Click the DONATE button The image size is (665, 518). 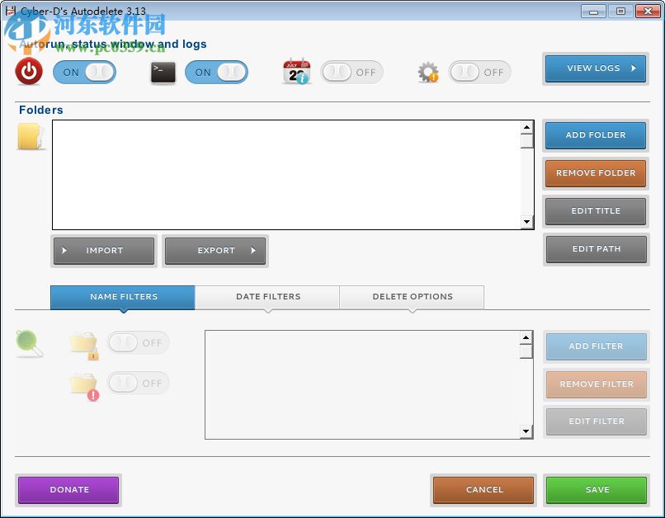68,489
